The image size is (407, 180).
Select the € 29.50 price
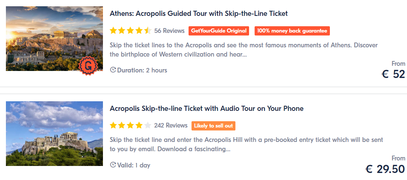385,169
